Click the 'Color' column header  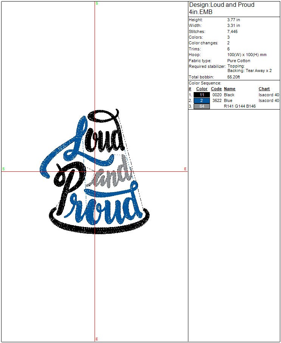point(202,89)
